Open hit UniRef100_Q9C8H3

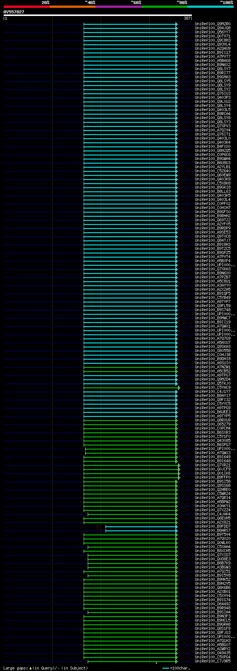click(213, 40)
